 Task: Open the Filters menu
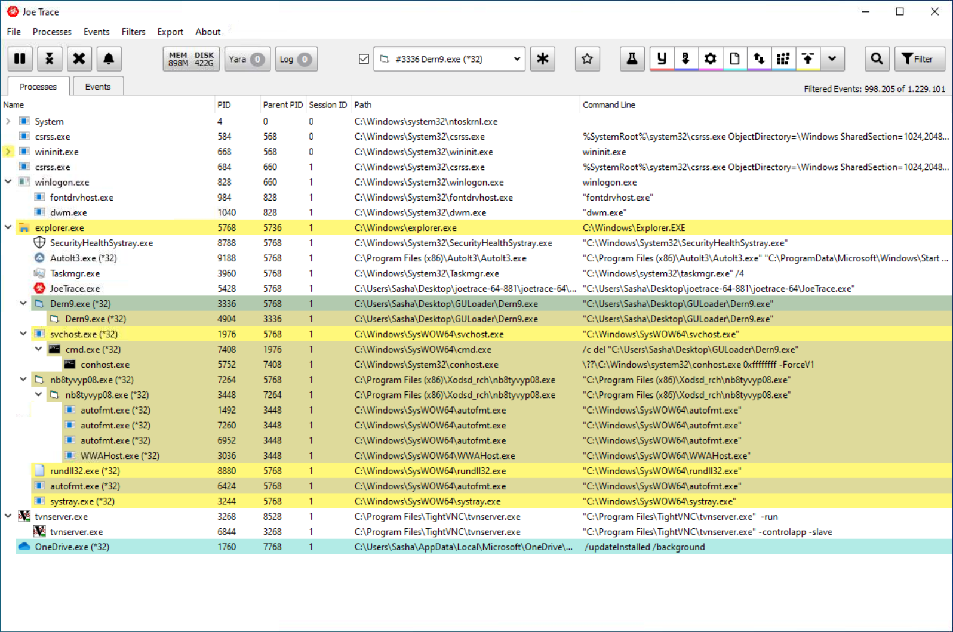click(x=133, y=32)
